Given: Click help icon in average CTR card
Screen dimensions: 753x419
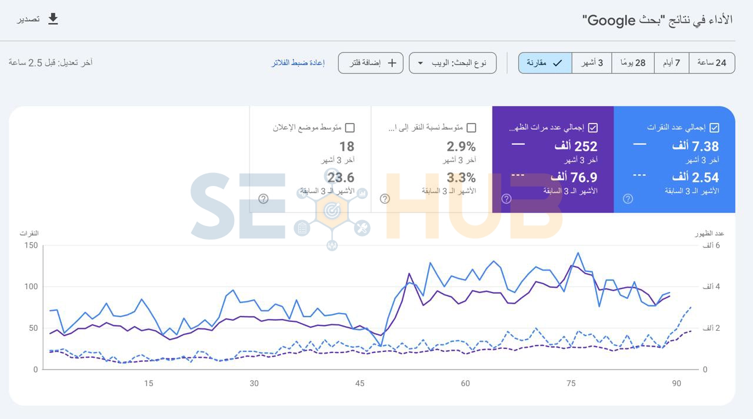Looking at the screenshot, I should pyautogui.click(x=385, y=199).
